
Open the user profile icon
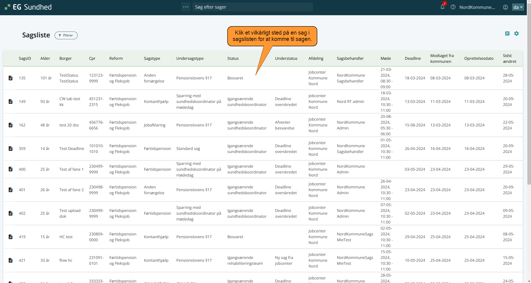[x=505, y=7]
